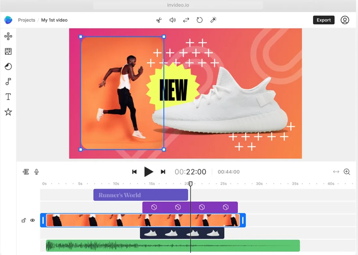
Task: Toggle the eye visibility of video track
Action: [33, 220]
